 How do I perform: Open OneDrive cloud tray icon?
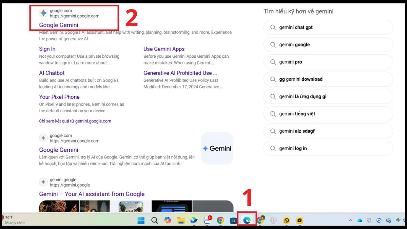click(x=360, y=221)
